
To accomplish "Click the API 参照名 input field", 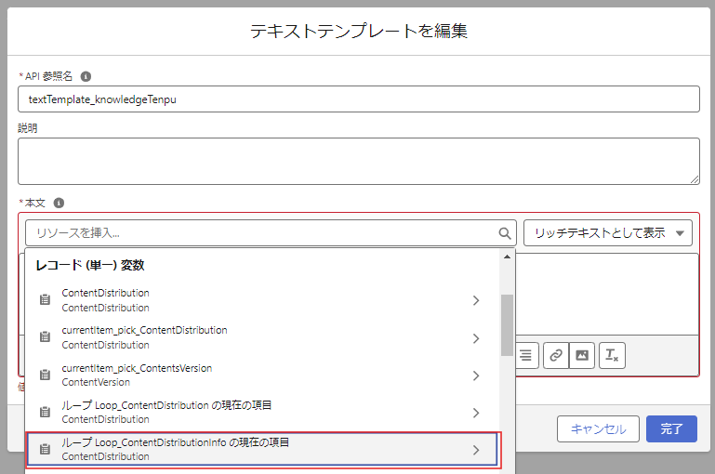I will pyautogui.click(x=358, y=99).
